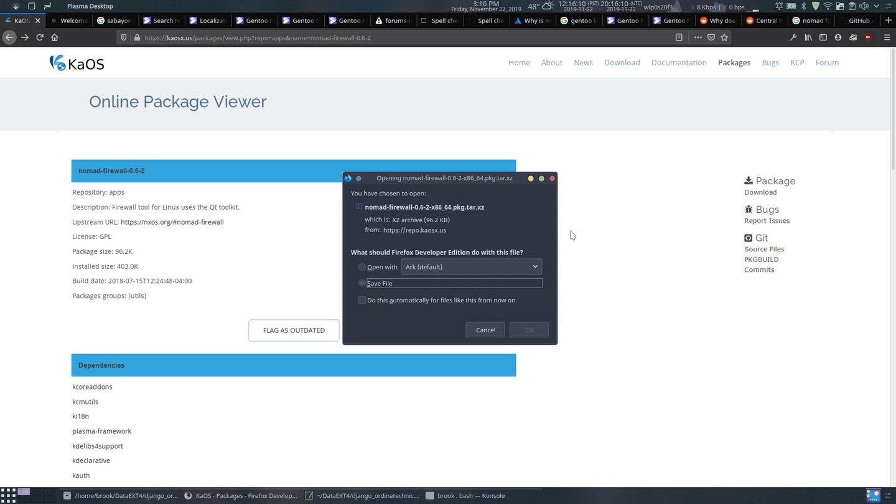Viewport: 896px width, 504px height.
Task: Open the PKGBUILD link
Action: point(761,259)
